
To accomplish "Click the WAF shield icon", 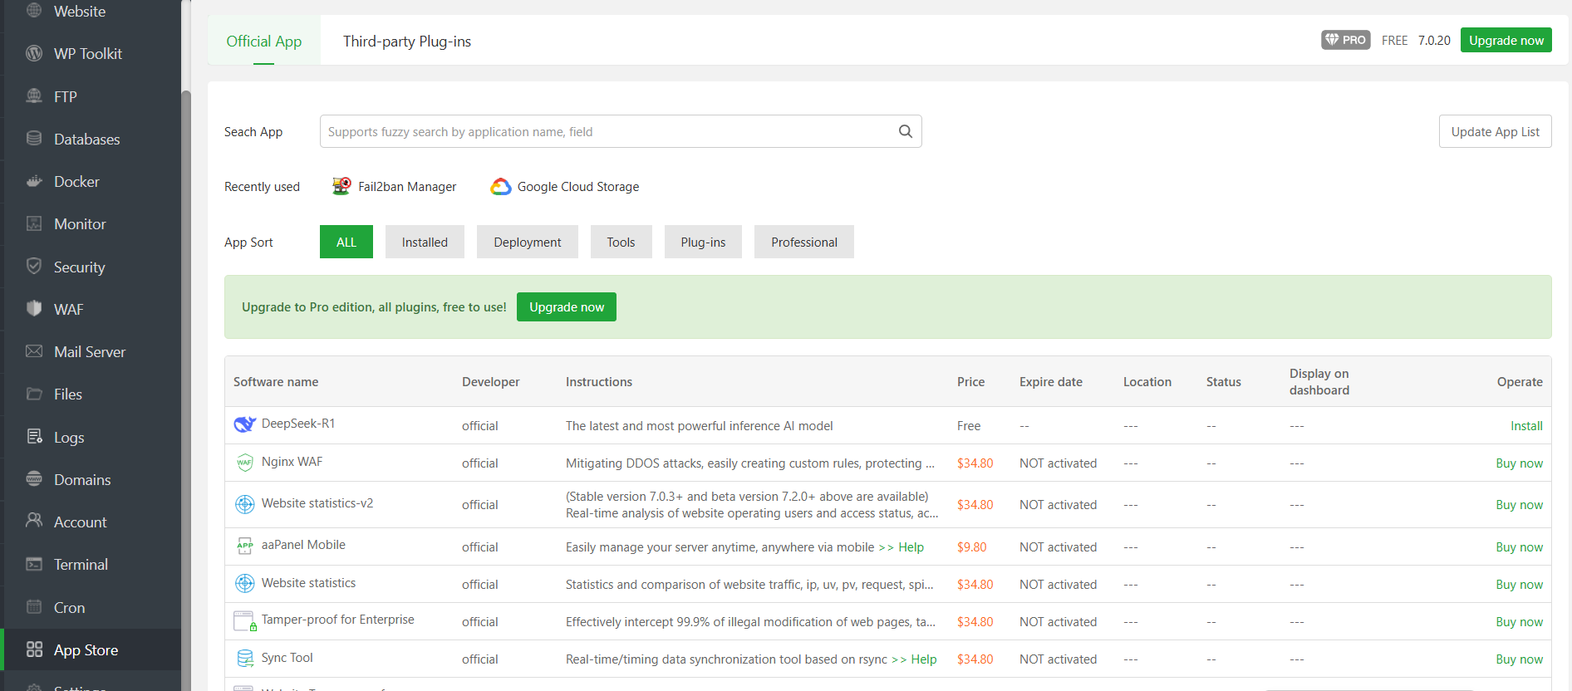I will click(34, 309).
